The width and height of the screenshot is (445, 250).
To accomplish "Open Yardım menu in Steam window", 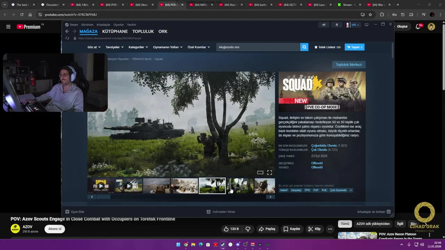I will [x=131, y=25].
